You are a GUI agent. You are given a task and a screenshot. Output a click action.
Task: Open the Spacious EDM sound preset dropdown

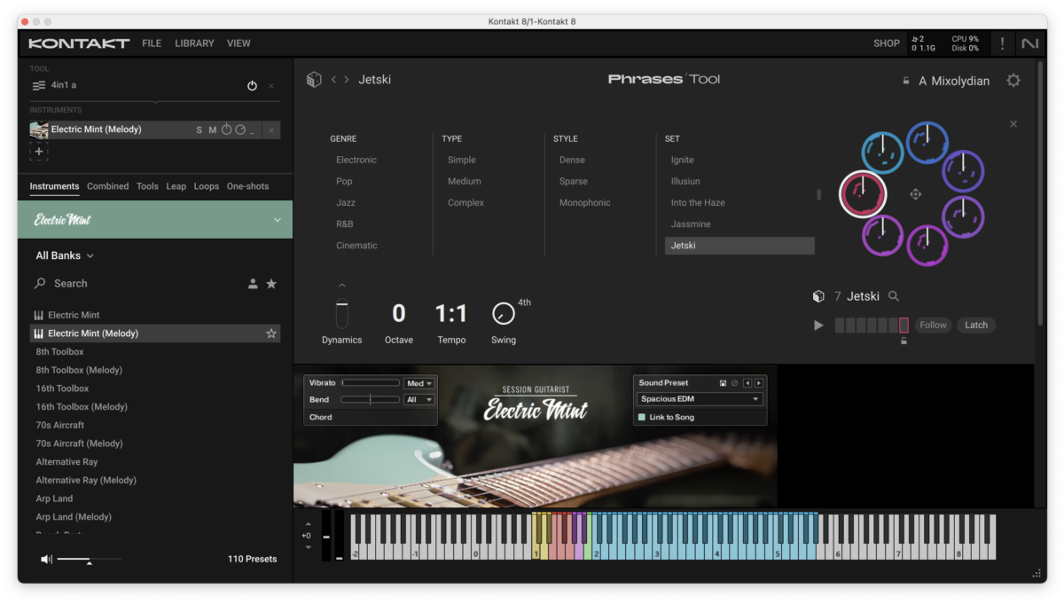pyautogui.click(x=700, y=399)
